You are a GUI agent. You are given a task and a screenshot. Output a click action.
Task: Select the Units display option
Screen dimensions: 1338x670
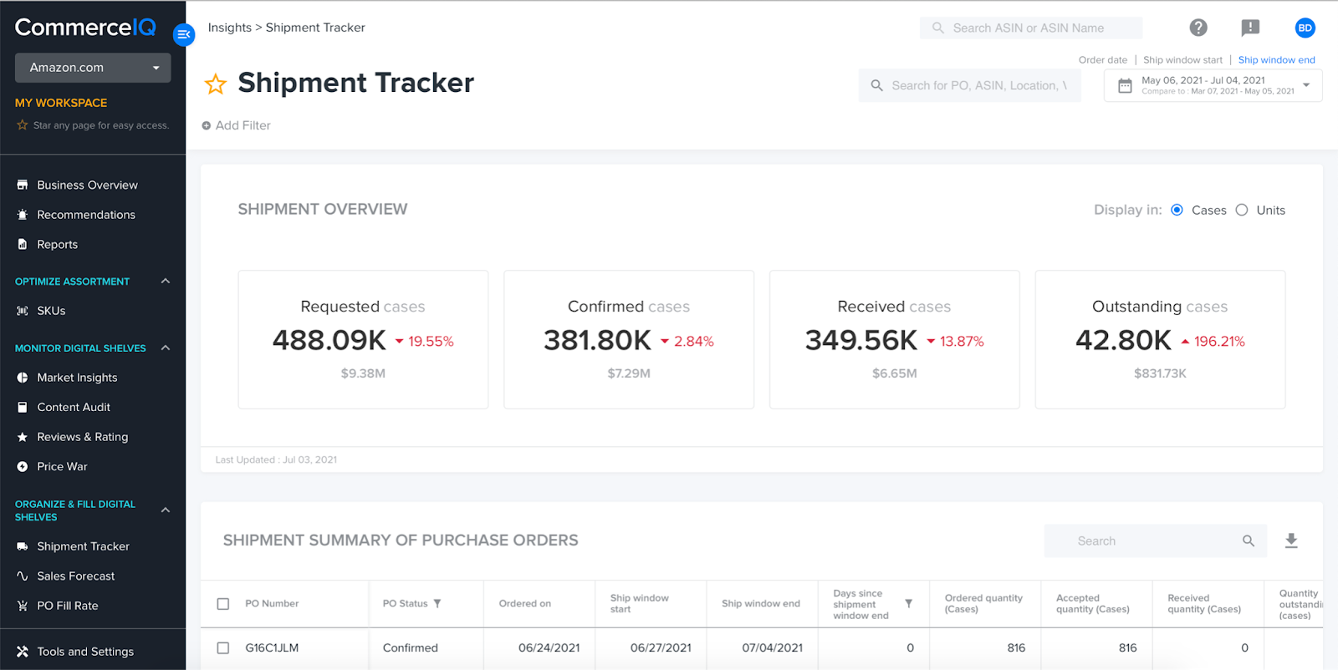1242,210
